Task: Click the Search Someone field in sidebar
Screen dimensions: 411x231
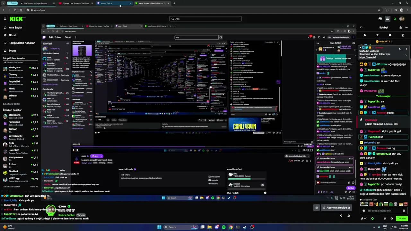Action: (x=21, y=62)
